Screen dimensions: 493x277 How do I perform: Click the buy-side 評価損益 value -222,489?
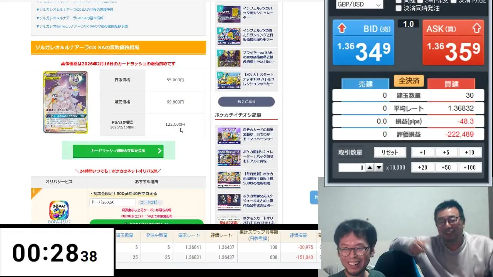point(459,134)
